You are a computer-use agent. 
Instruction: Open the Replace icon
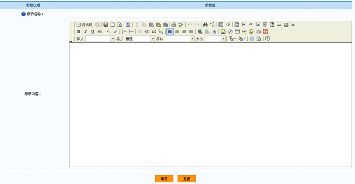pyautogui.click(x=213, y=25)
